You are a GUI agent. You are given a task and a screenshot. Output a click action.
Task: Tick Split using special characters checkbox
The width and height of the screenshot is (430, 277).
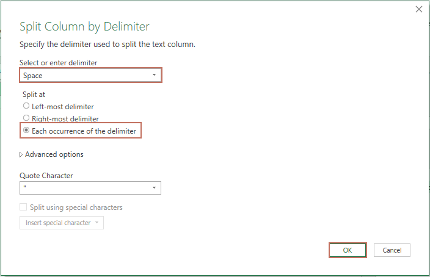click(23, 207)
